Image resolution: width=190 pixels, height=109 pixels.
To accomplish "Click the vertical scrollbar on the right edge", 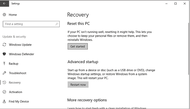I will [189, 48].
